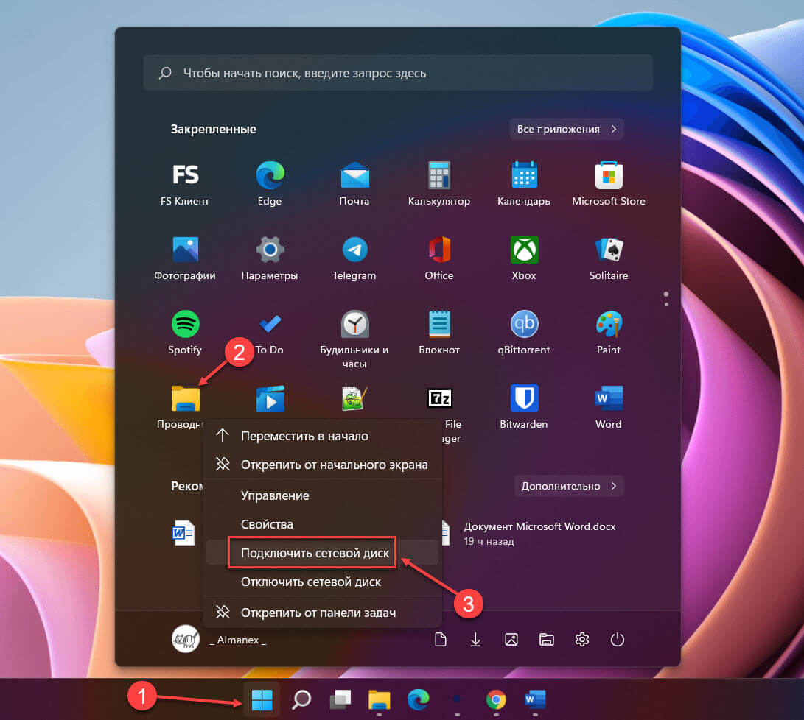Launch Edge from pinned apps
Screen dimensions: 804x720
[x=270, y=184]
